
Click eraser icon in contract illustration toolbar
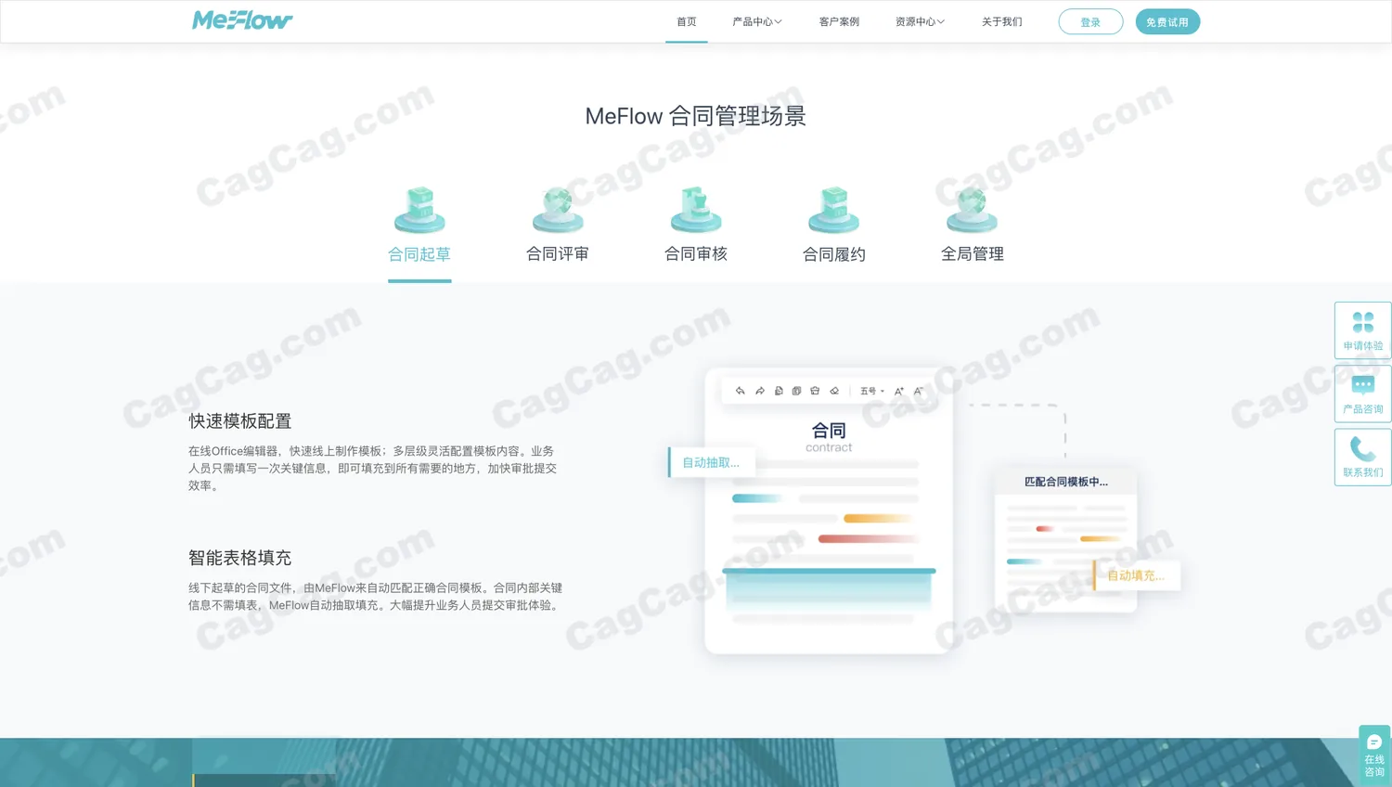click(x=834, y=391)
